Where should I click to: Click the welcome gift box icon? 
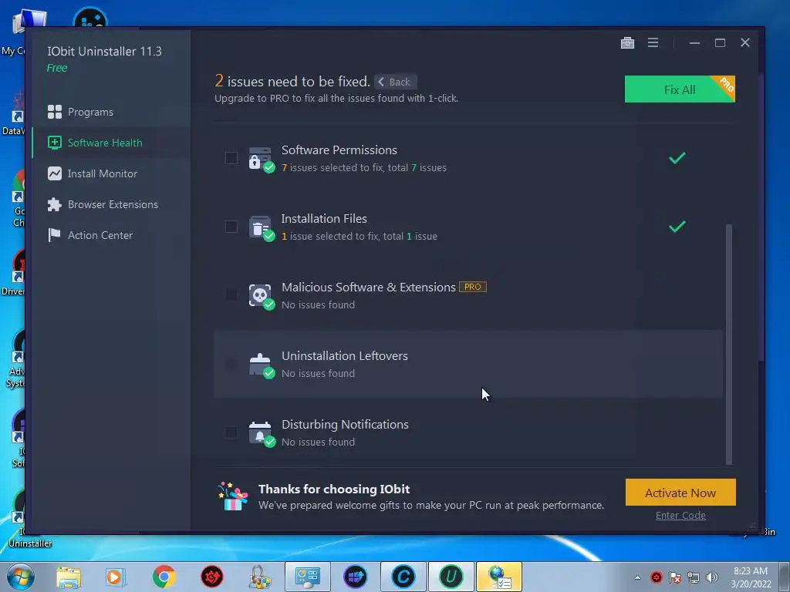[x=233, y=496]
